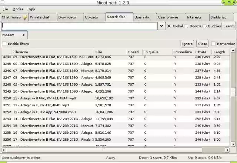Image resolution: width=237 pixels, height=163 pixels.
Task: Select row 3254 KV 289 Menuet
Action: [x=116, y=126]
